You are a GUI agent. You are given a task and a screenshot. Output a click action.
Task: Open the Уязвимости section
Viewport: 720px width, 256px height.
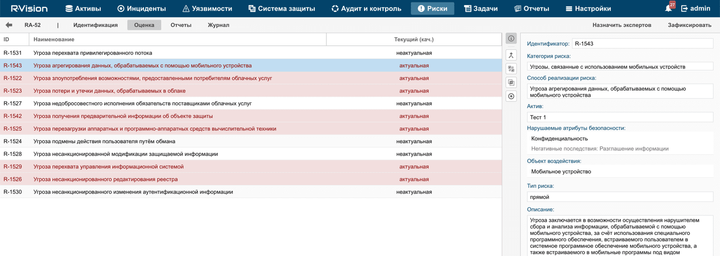[x=207, y=9]
